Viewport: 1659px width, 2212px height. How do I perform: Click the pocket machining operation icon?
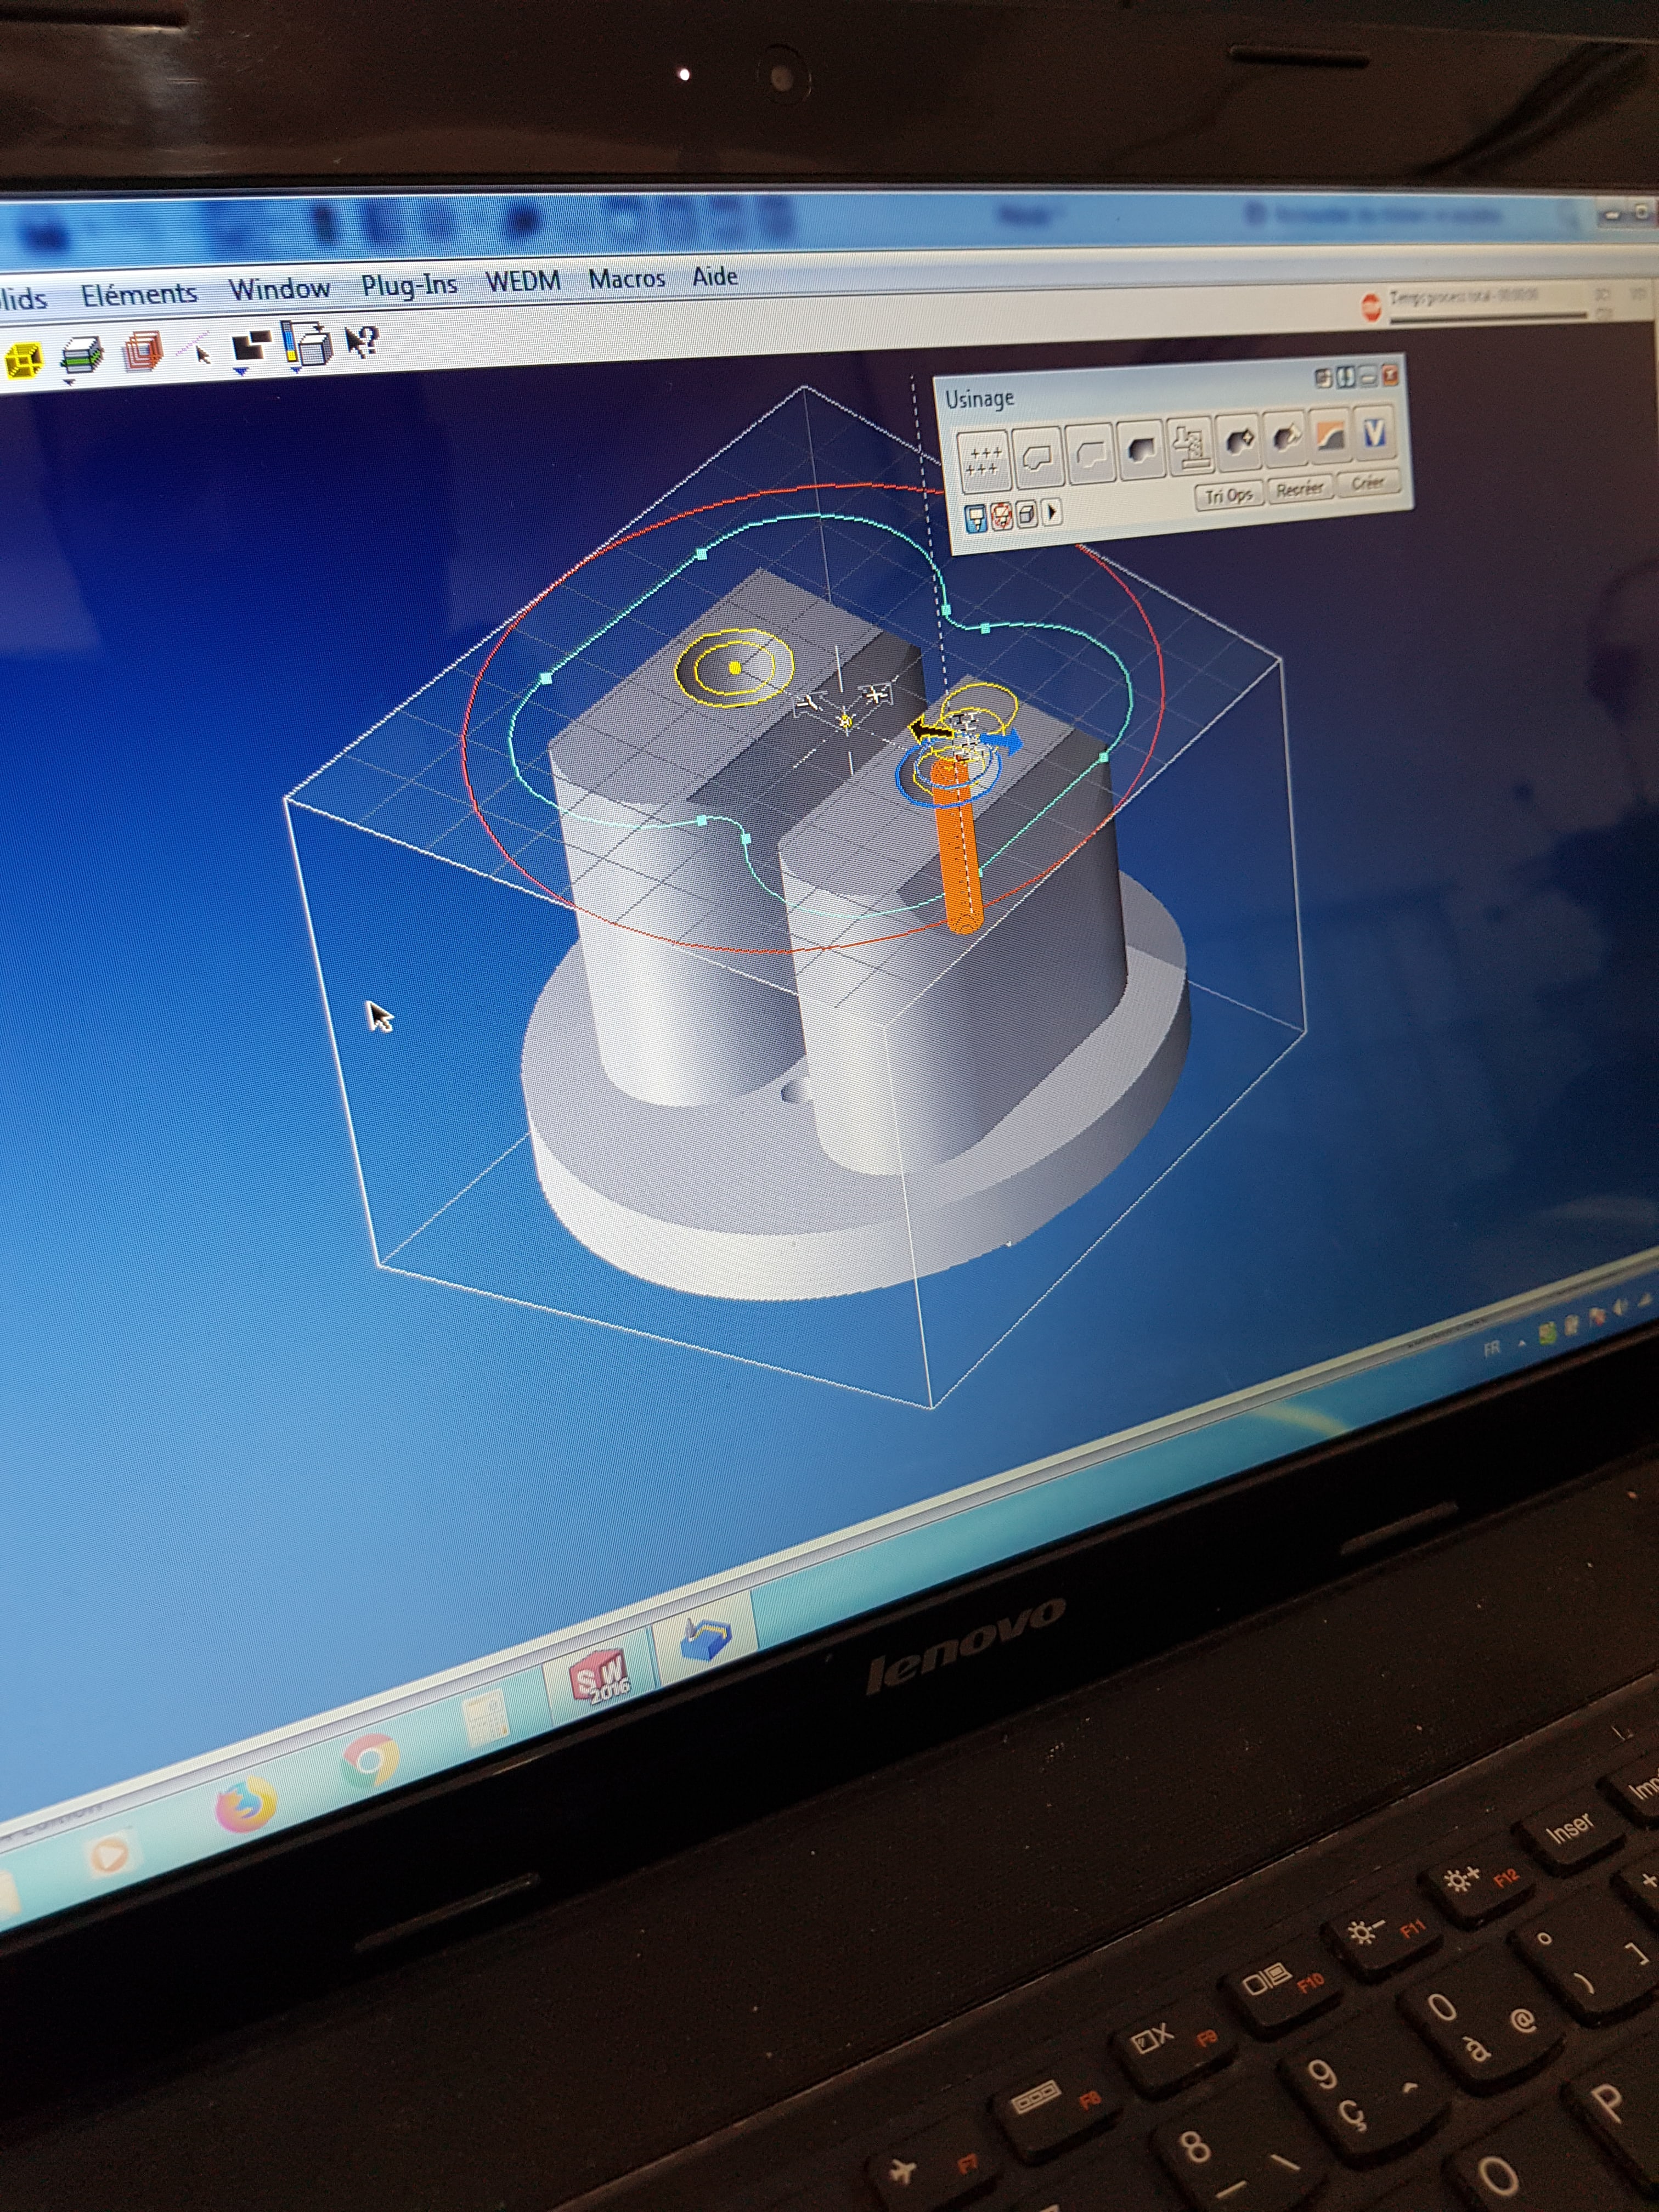(1142, 450)
